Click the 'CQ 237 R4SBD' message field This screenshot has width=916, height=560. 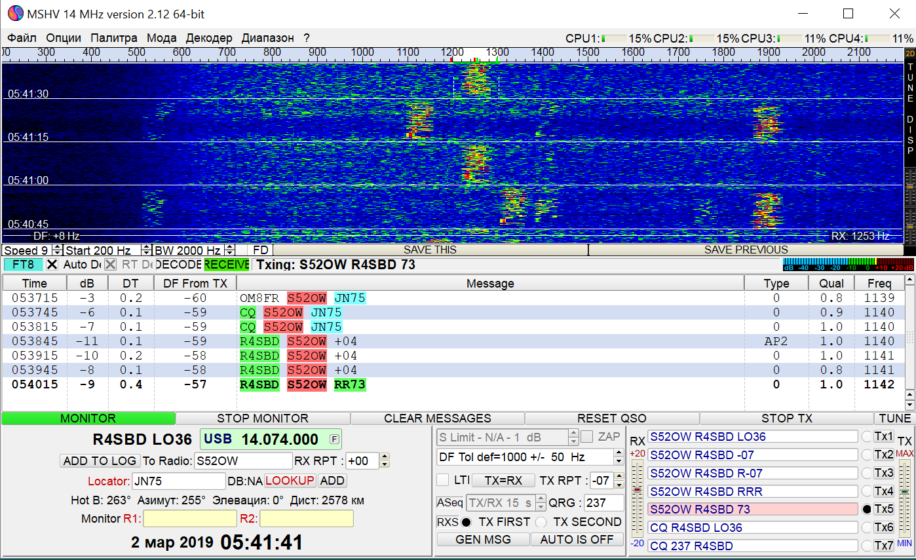(x=753, y=546)
